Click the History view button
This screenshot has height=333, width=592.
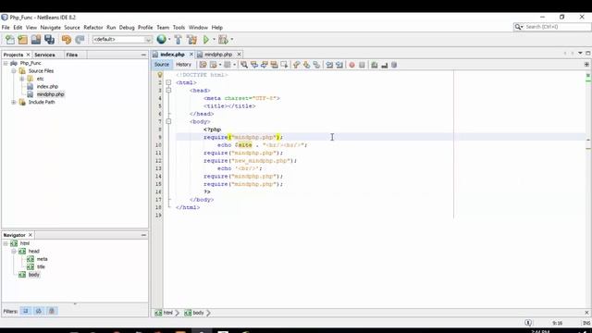(x=183, y=65)
